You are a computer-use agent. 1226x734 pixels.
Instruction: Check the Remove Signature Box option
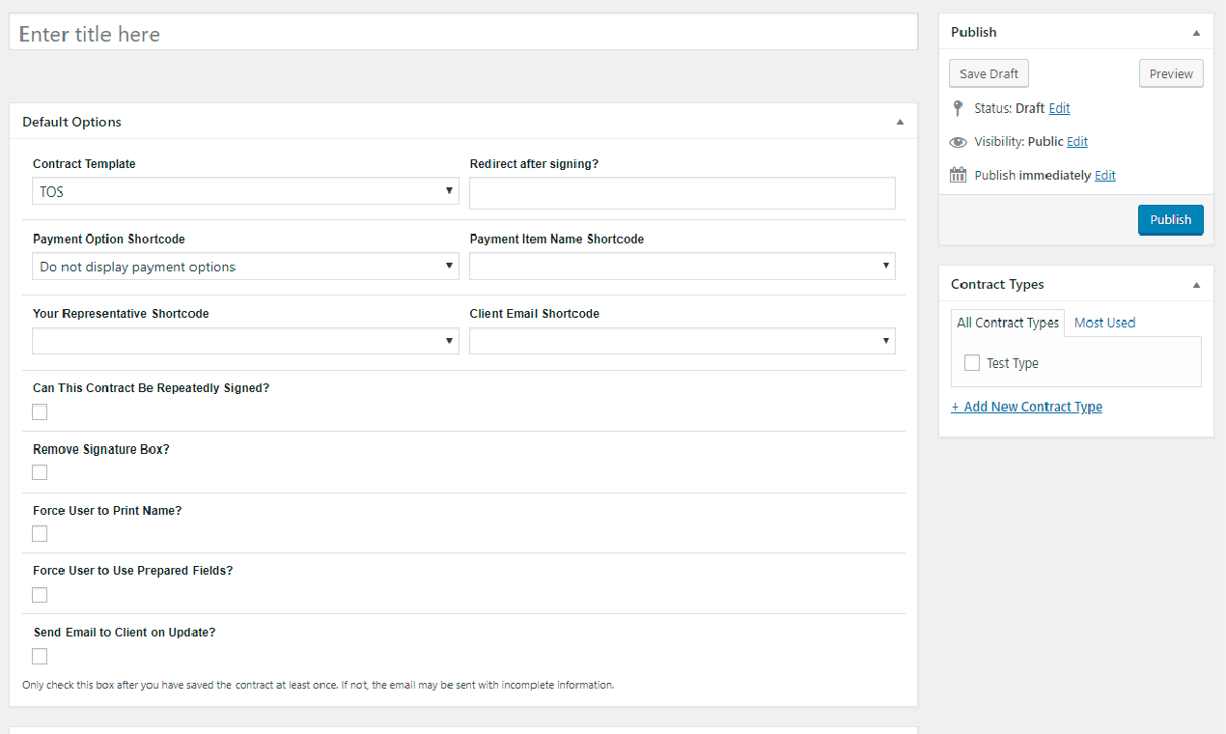(x=40, y=472)
